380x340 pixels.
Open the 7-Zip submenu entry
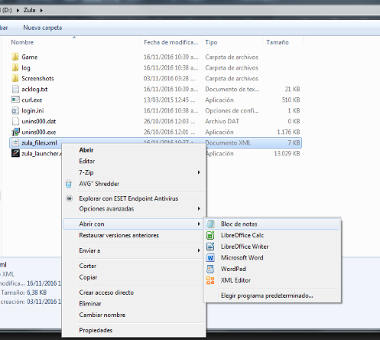tap(134, 172)
